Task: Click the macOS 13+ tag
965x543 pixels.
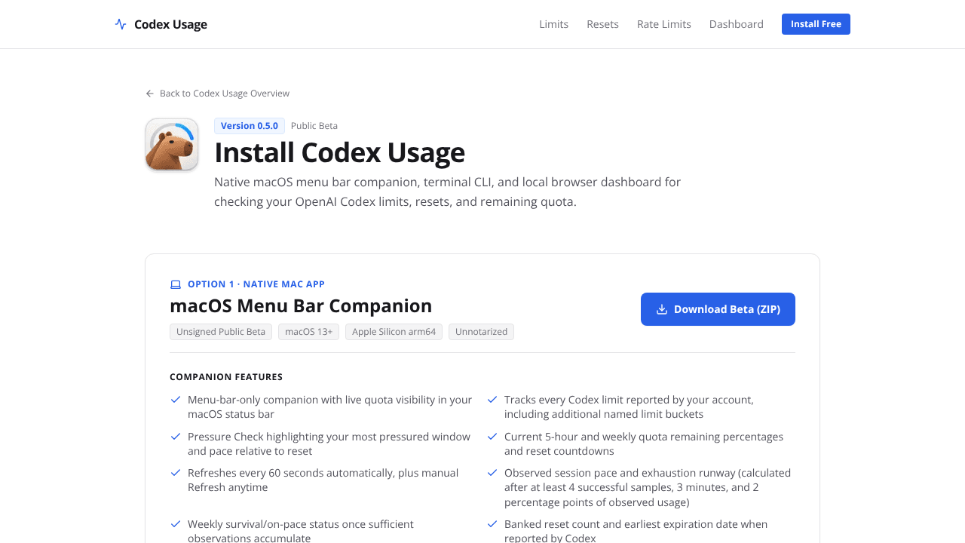Action: click(x=308, y=332)
